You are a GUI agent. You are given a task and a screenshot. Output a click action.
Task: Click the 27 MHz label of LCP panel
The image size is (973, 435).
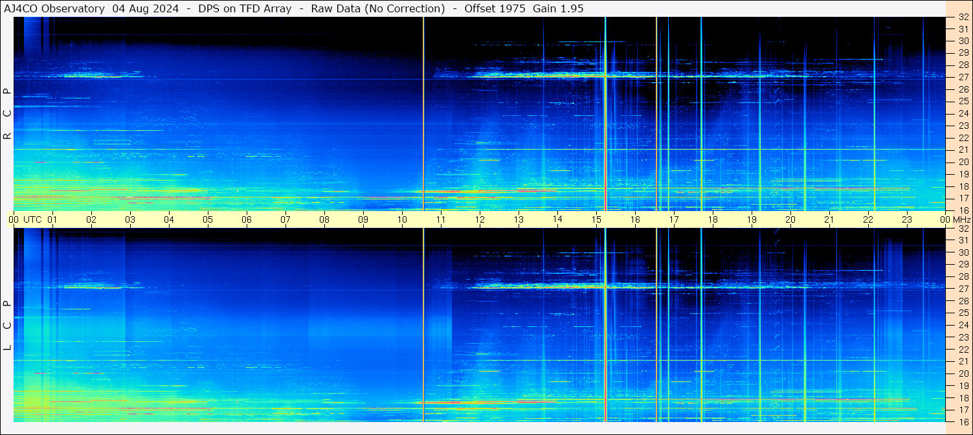[x=963, y=289]
